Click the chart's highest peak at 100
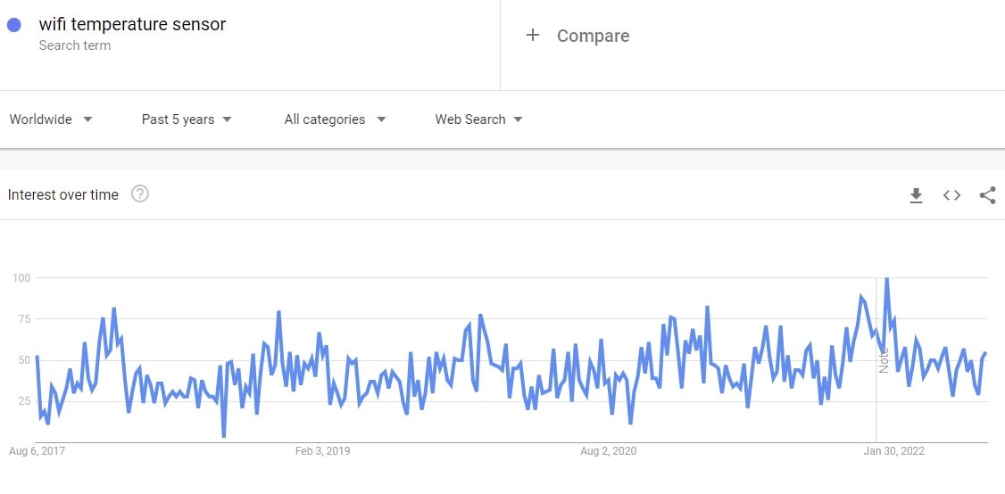Screen dimensions: 1005x494 (886, 279)
